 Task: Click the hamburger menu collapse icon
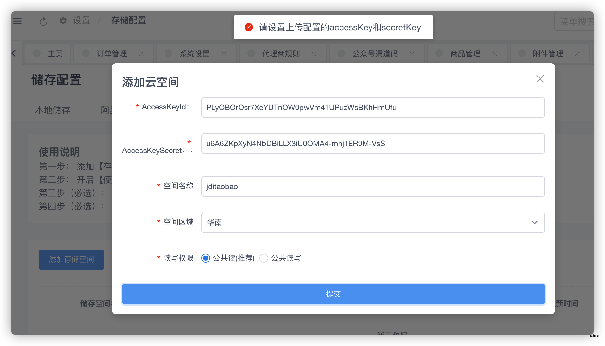coord(17,21)
